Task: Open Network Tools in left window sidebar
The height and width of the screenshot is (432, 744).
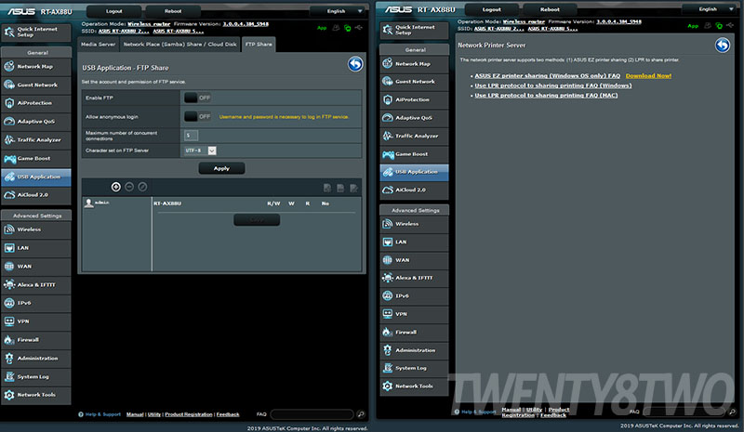Action: point(36,395)
